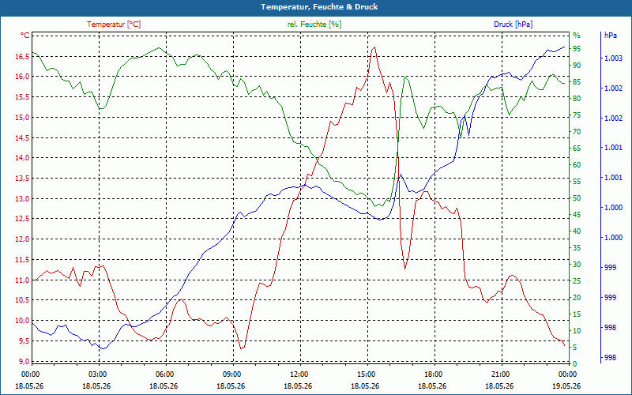The width and height of the screenshot is (632, 395).
Task: Click the 12:00 time axis label
Action: click(300, 374)
